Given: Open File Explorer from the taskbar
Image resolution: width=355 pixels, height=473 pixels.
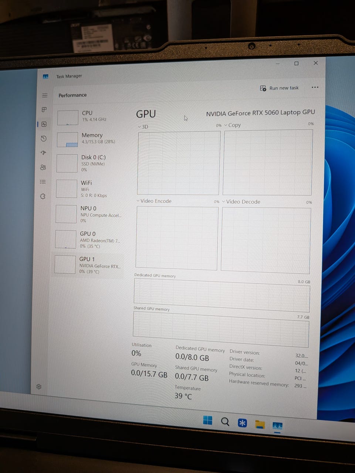Looking at the screenshot, I should click(x=260, y=424).
